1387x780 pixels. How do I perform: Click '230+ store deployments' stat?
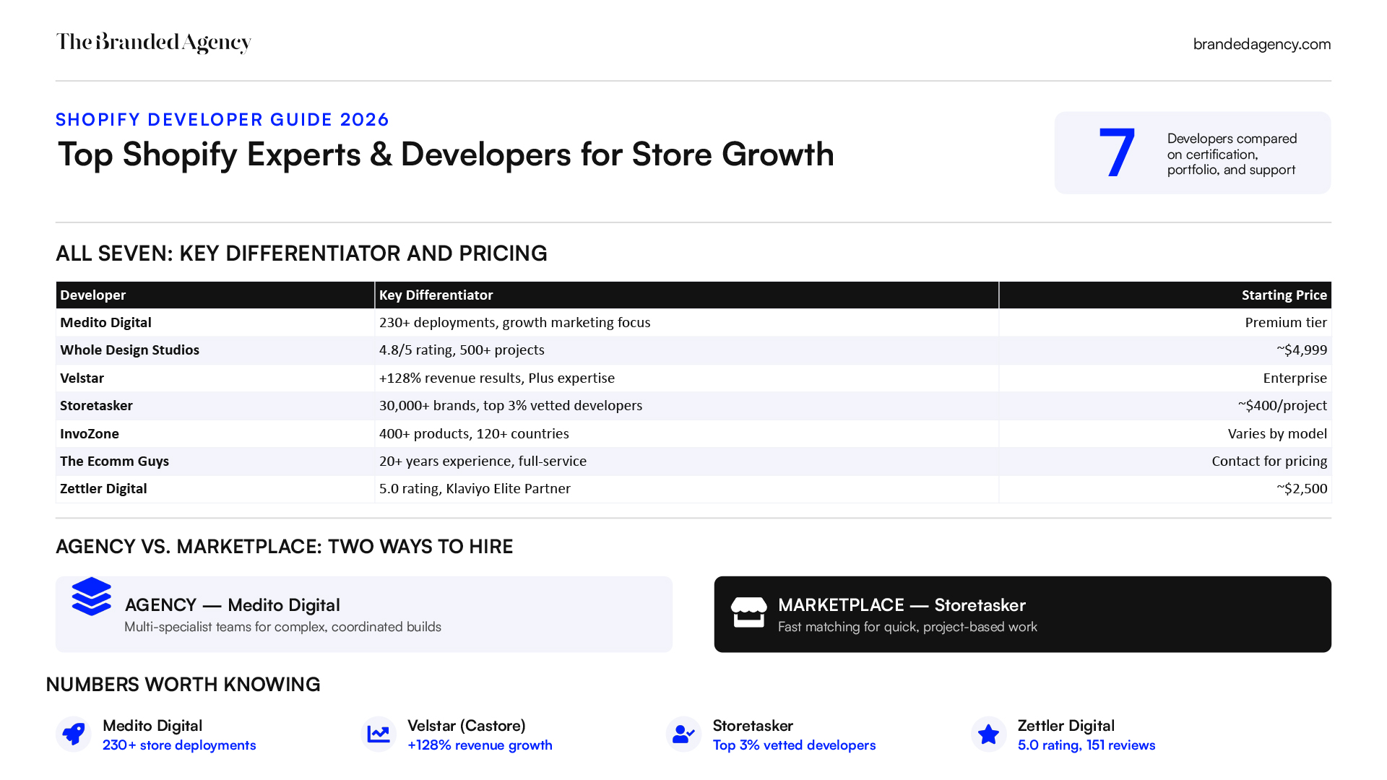click(179, 745)
